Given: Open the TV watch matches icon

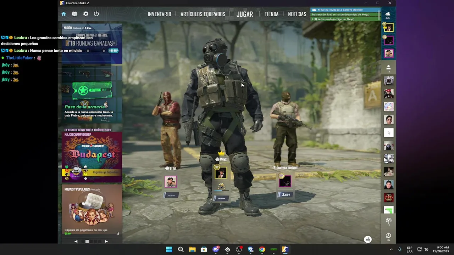Looking at the screenshot, I should (74, 14).
